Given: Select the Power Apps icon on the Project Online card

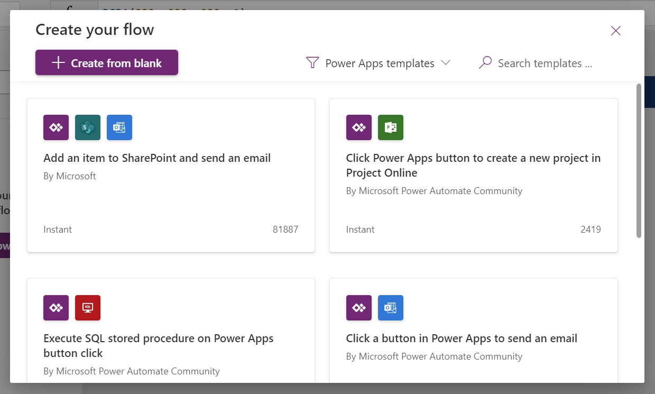Looking at the screenshot, I should [x=359, y=127].
